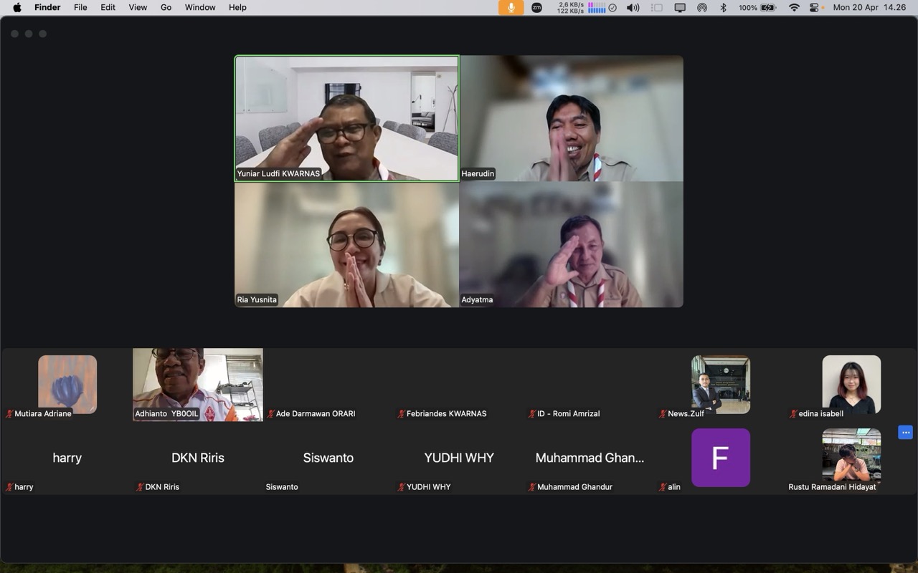918x573 pixels.
Task: Click the purple F avatar for alin
Action: (720, 457)
